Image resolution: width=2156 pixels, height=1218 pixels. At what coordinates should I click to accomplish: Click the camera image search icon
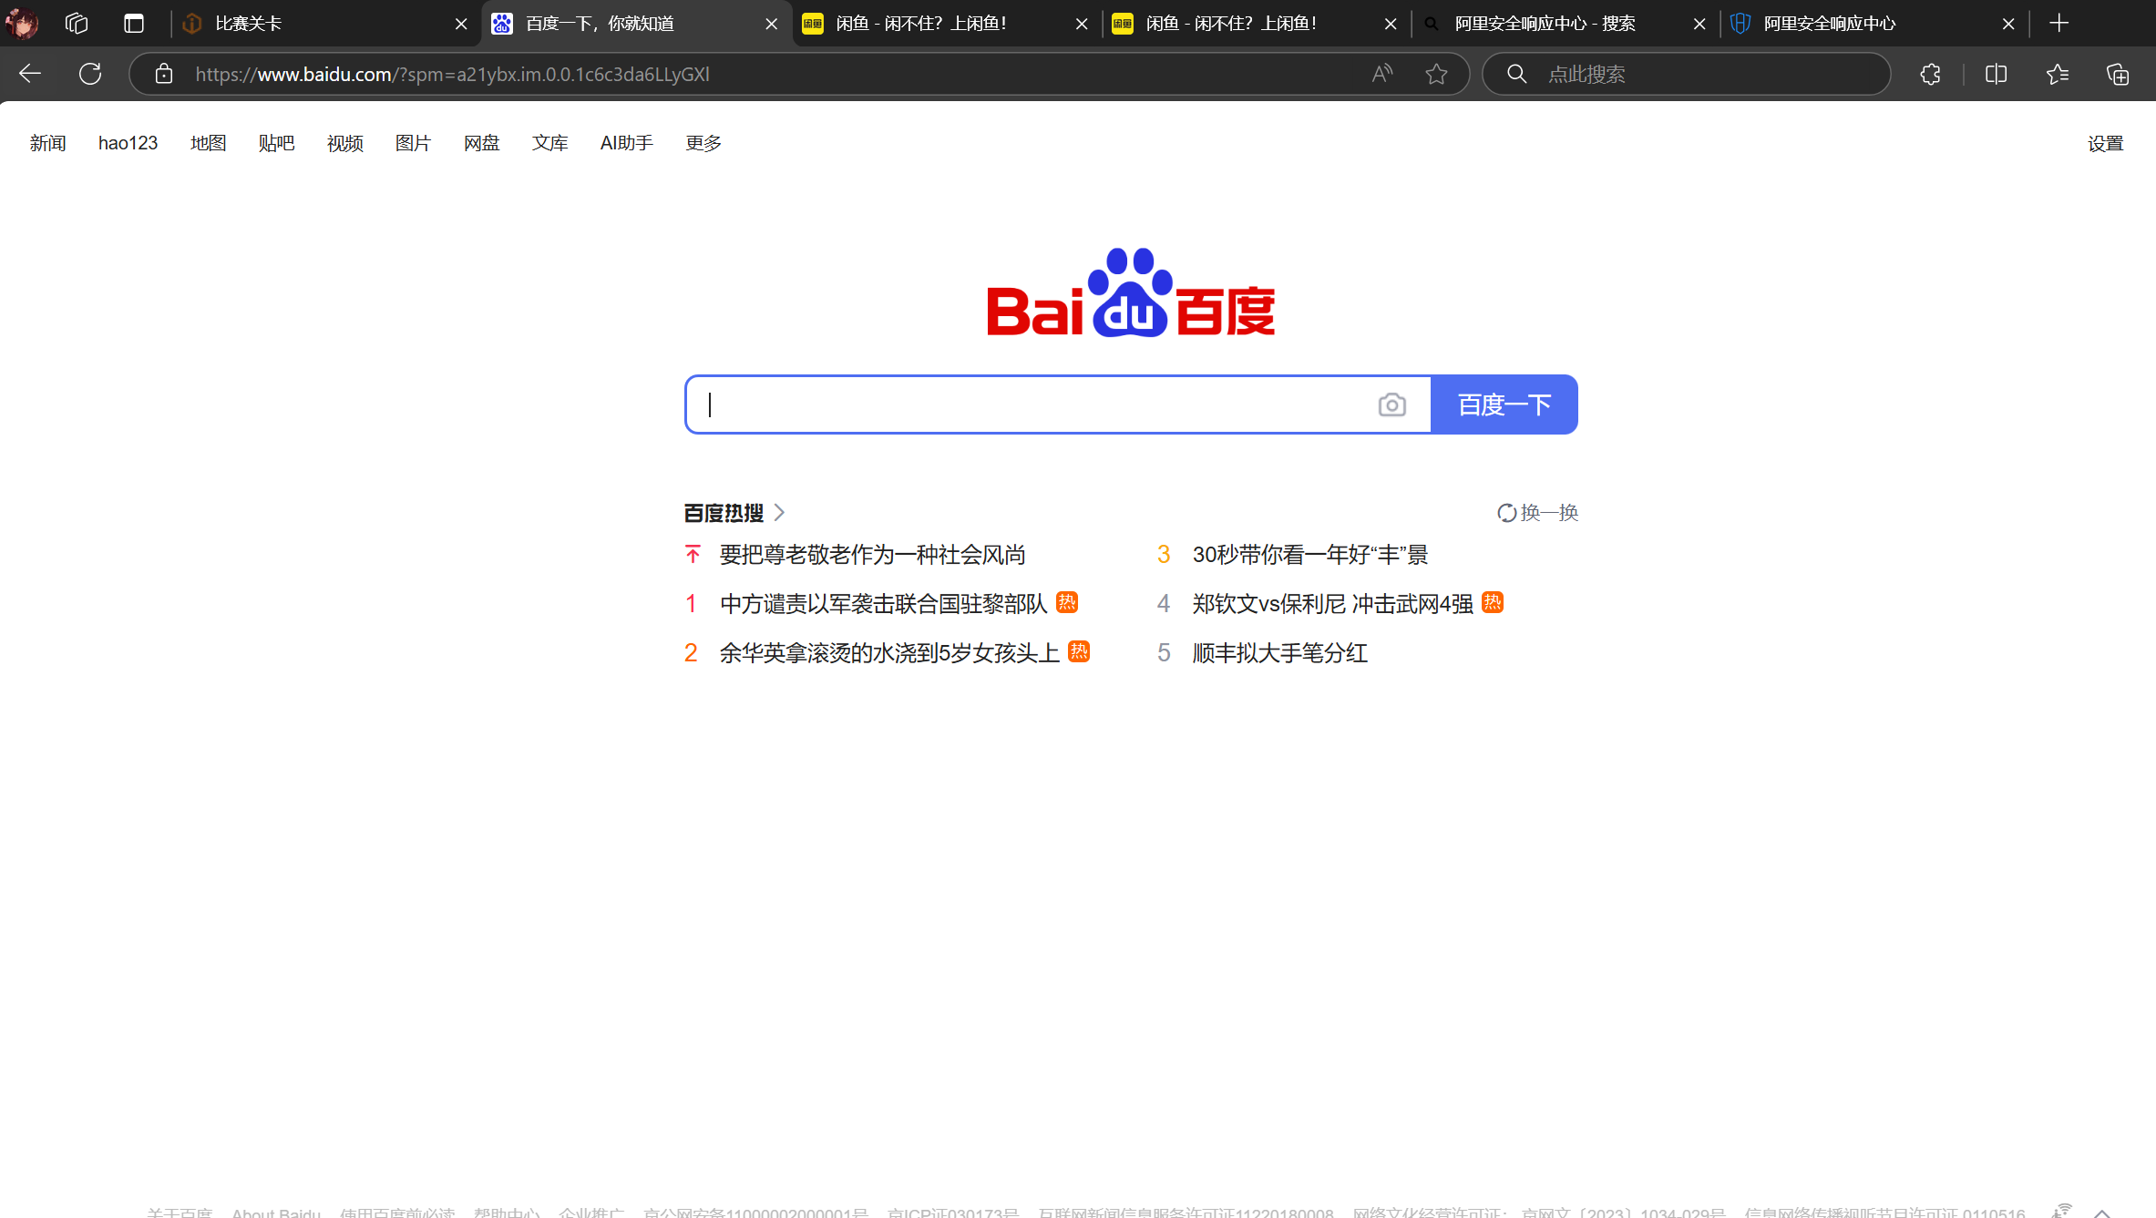coord(1391,404)
